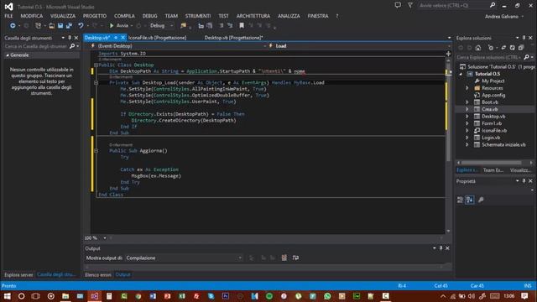537x302 pixels.
Task: Collapse the Aggiorna sub code block
Action: [96, 151]
